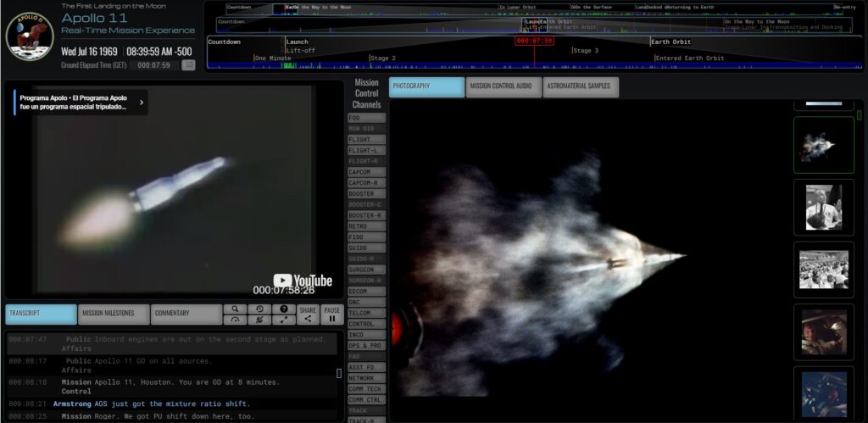Click the SHARE icon button
The width and height of the screenshot is (868, 423).
(x=308, y=314)
